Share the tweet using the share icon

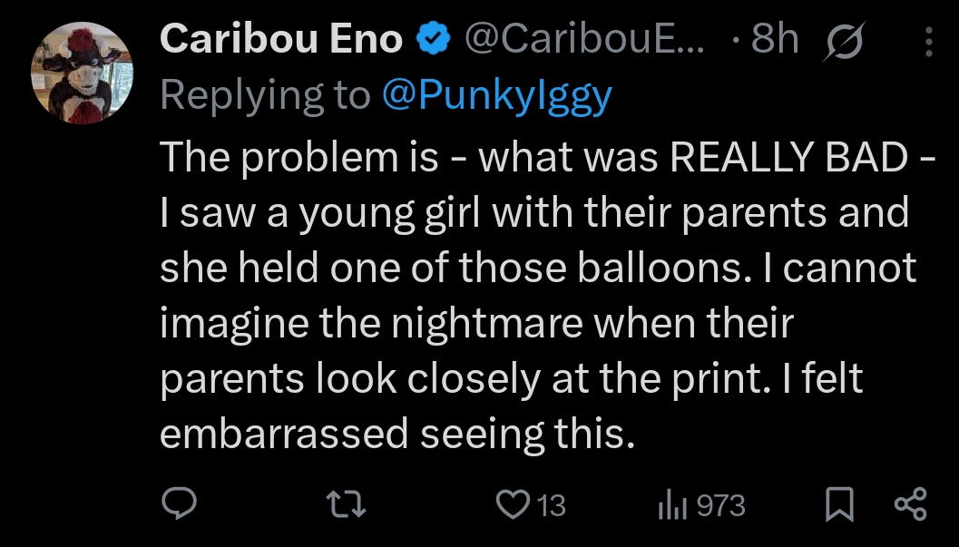click(x=911, y=504)
